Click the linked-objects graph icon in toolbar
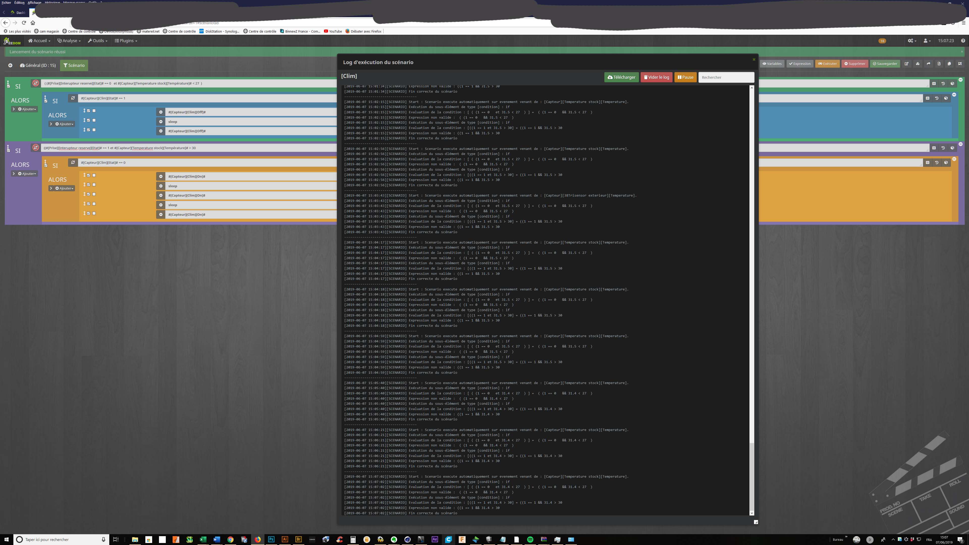The width and height of the screenshot is (969, 545). 960,64
